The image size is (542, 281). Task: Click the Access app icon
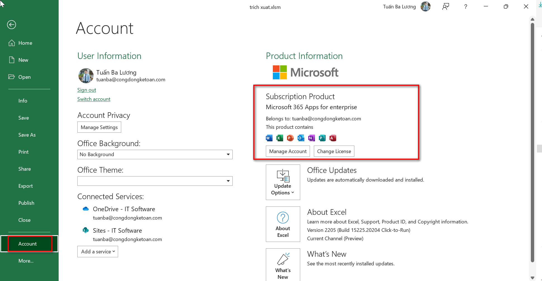(x=333, y=138)
